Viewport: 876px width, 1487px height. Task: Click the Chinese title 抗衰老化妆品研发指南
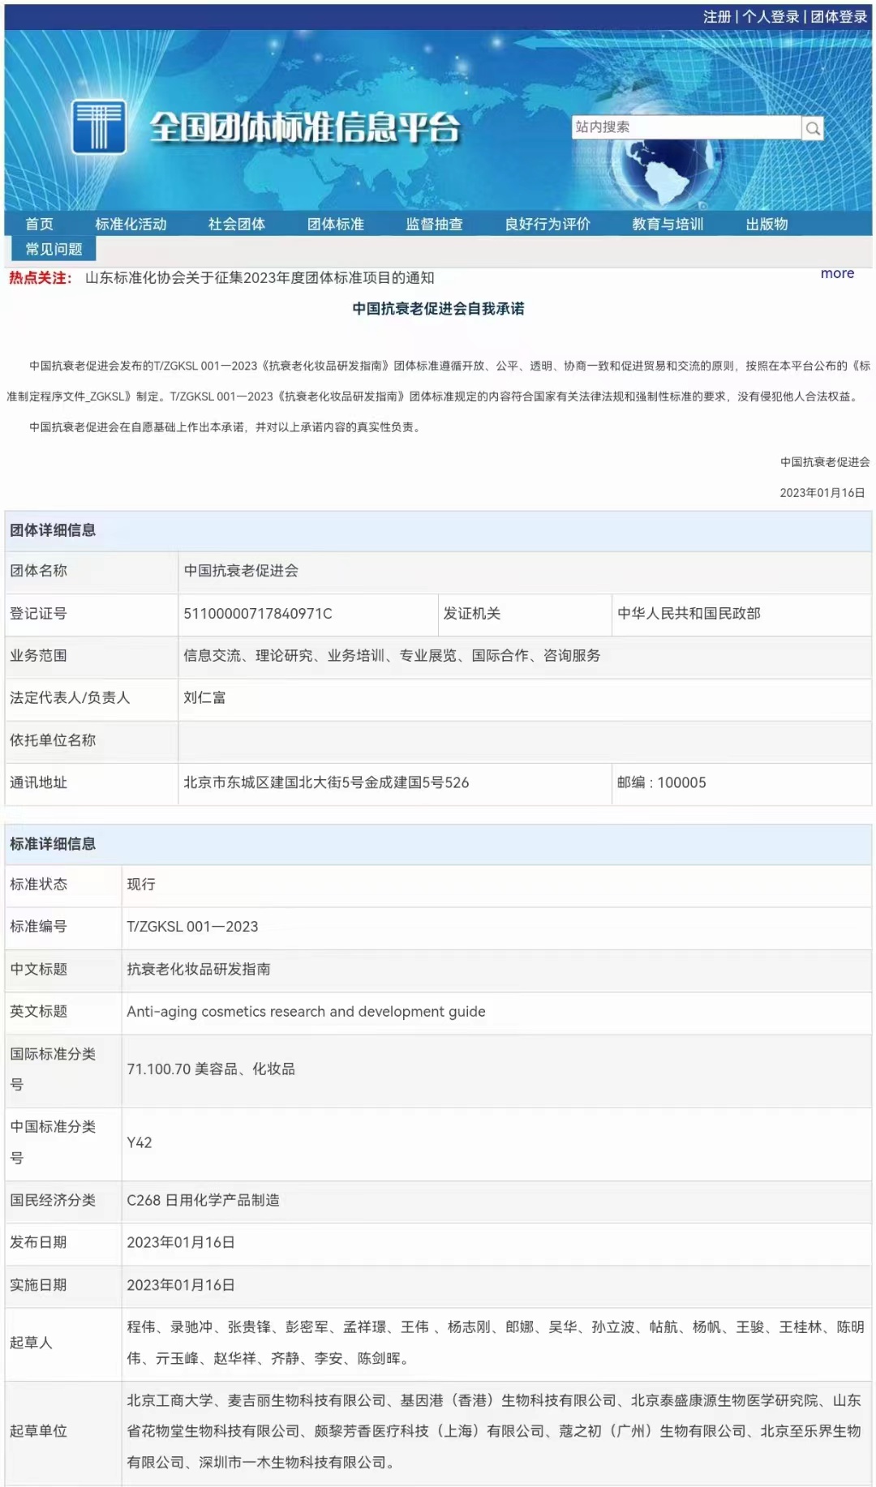pos(199,970)
